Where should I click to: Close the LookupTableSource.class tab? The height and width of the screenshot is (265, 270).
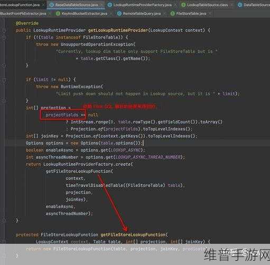232,5
